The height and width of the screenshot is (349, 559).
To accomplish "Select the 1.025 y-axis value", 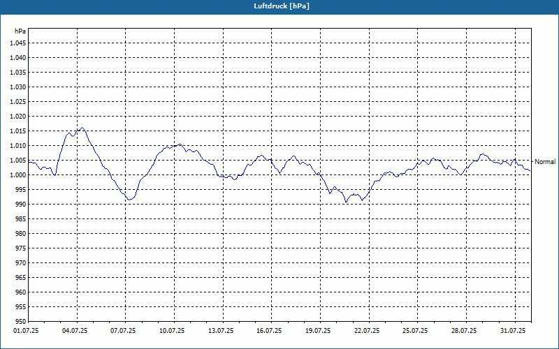I will [18, 101].
